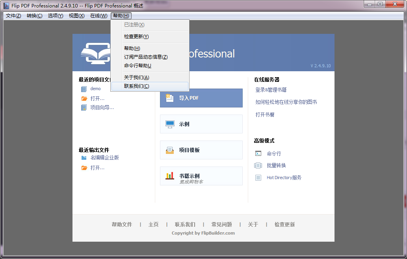Open the 批量转换 batch conversion icon
This screenshot has height=259, width=407.
point(258,165)
